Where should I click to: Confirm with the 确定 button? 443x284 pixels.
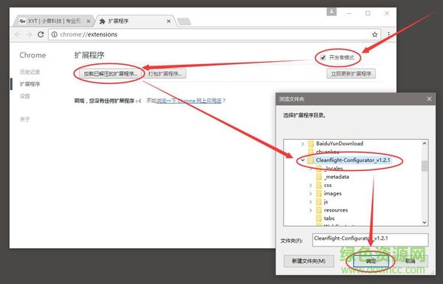pos(370,261)
